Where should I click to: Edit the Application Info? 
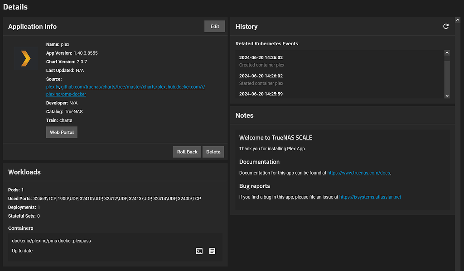tap(214, 26)
